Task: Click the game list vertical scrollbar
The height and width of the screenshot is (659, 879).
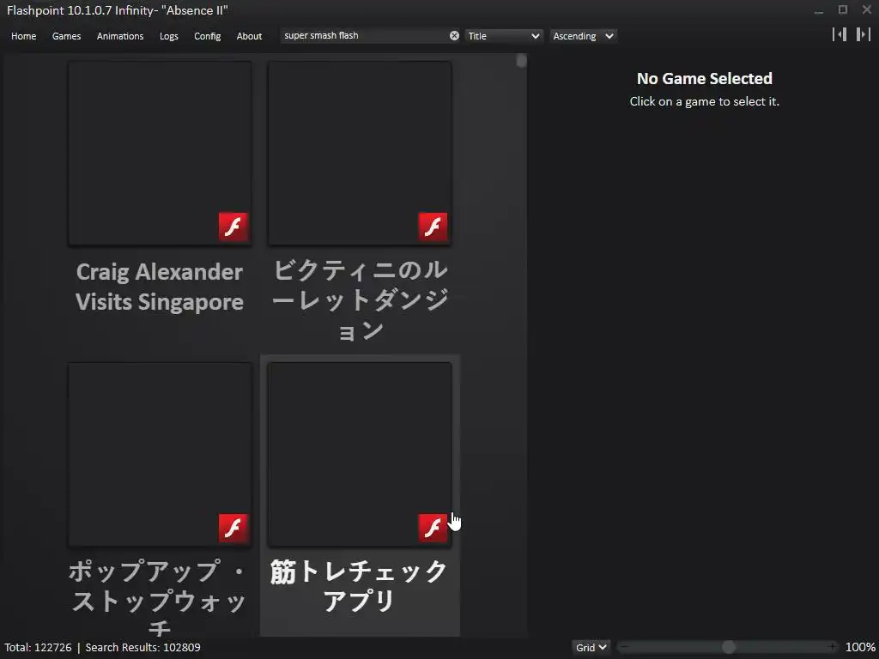Action: tap(521, 61)
